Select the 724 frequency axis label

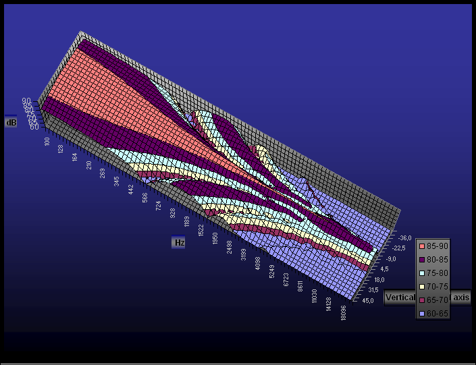[159, 205]
